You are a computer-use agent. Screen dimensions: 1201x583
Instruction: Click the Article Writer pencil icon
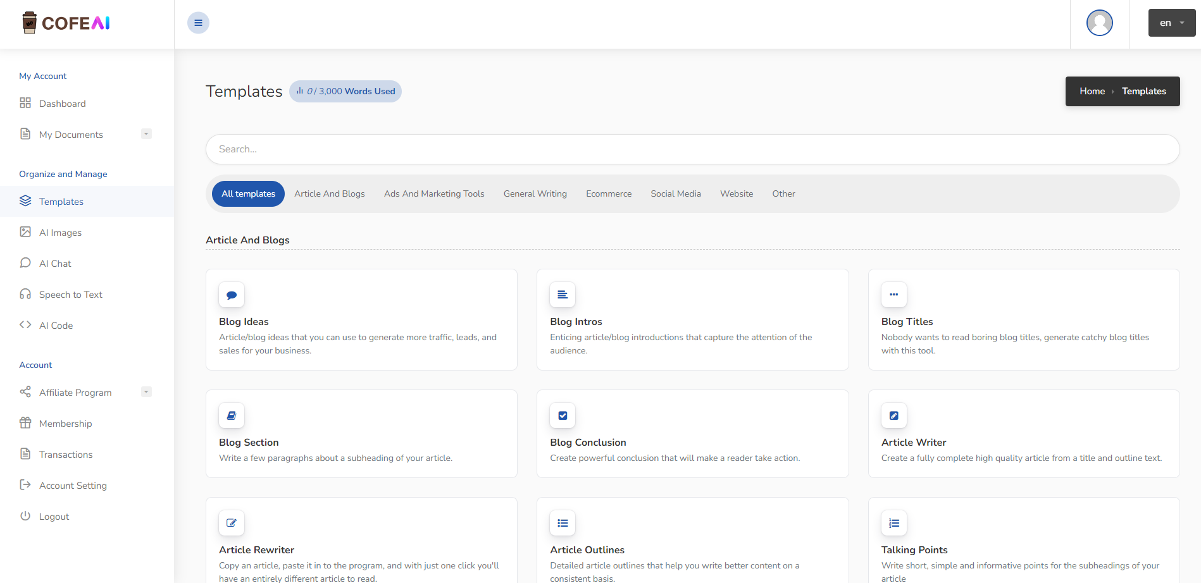894,415
